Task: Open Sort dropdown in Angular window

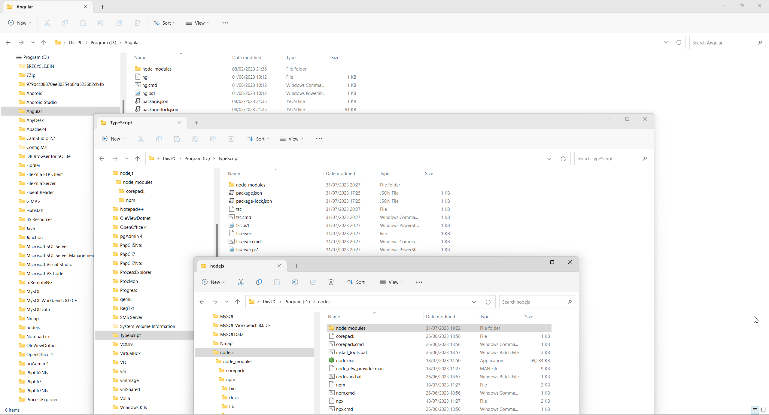Action: coord(164,23)
